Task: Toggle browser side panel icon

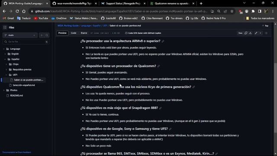Action: [x=260, y=11]
